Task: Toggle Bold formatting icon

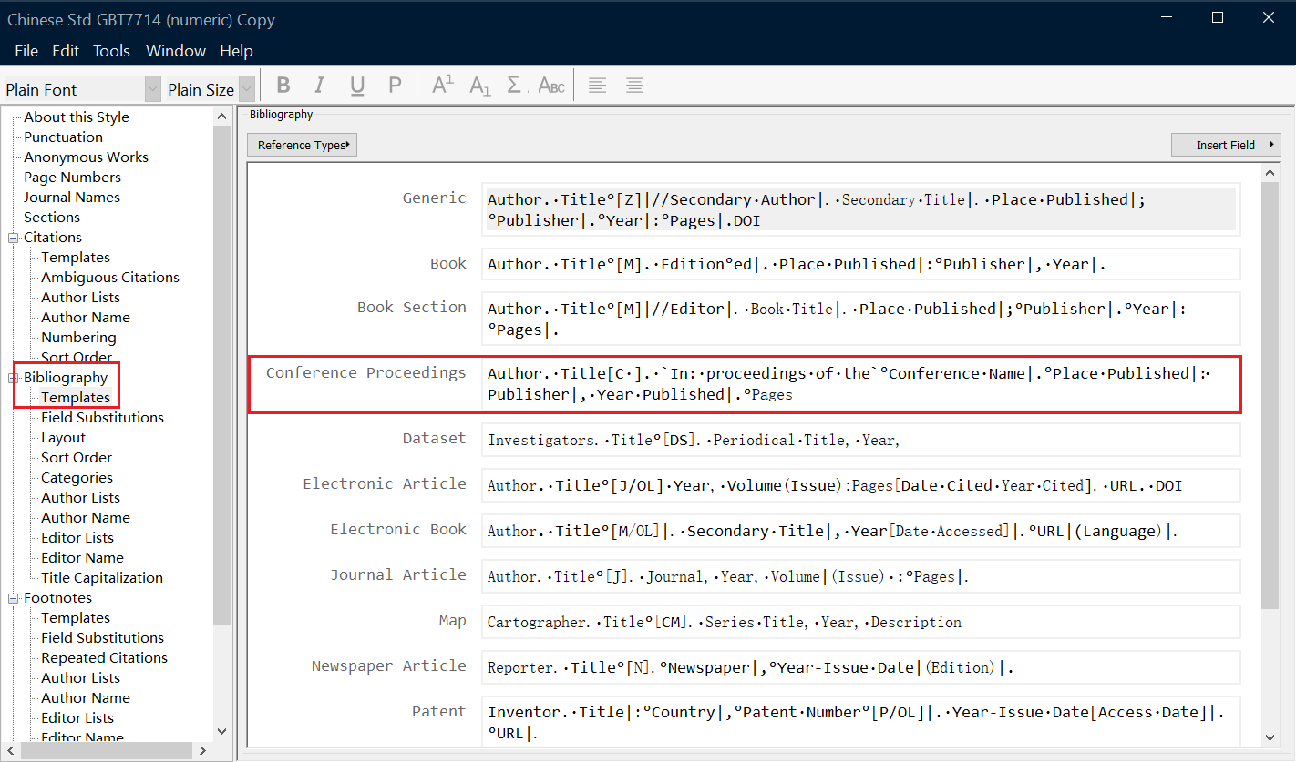Action: [x=283, y=86]
